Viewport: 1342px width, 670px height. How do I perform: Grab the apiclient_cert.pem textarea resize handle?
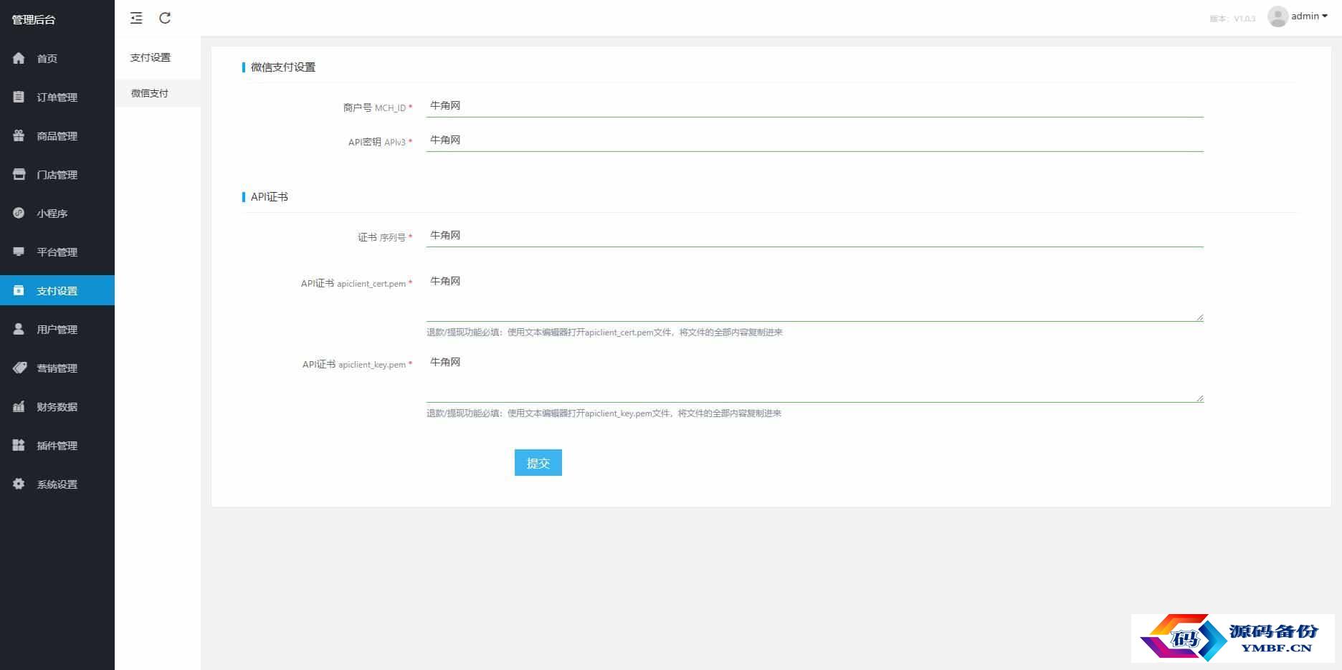[1199, 317]
